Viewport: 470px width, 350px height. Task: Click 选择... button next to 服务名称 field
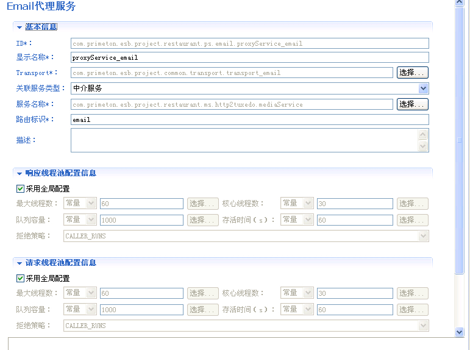(x=413, y=104)
